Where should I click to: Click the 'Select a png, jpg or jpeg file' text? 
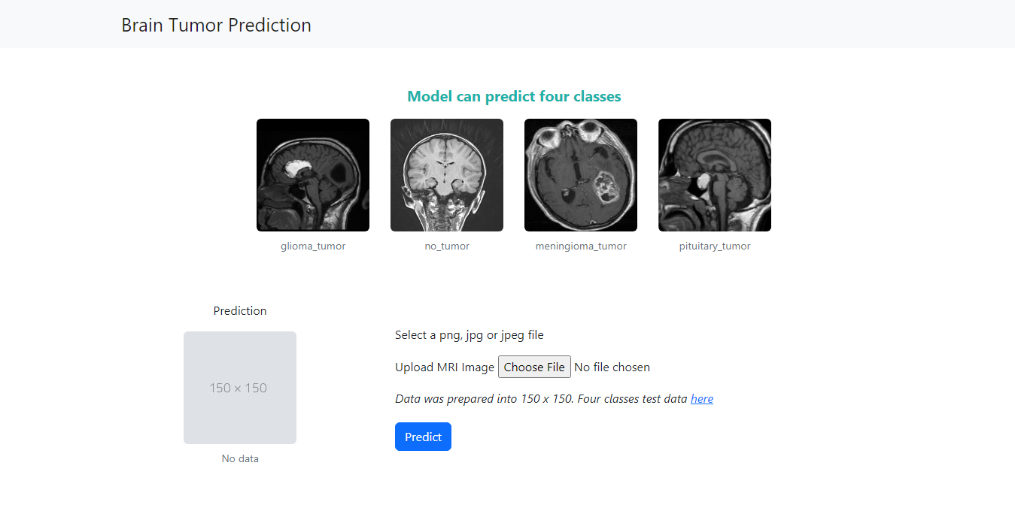click(469, 334)
